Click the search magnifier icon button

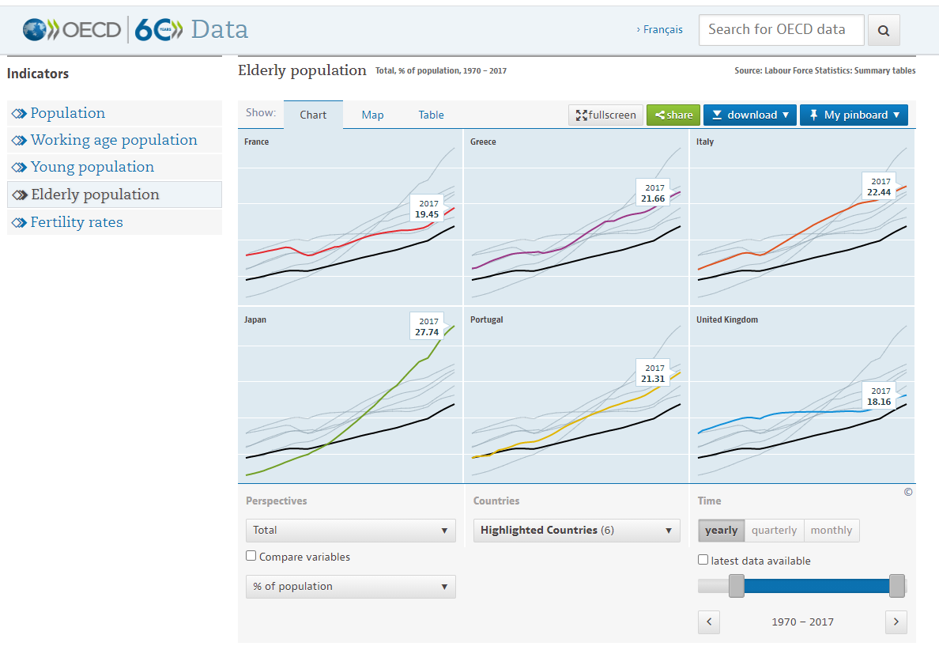884,30
